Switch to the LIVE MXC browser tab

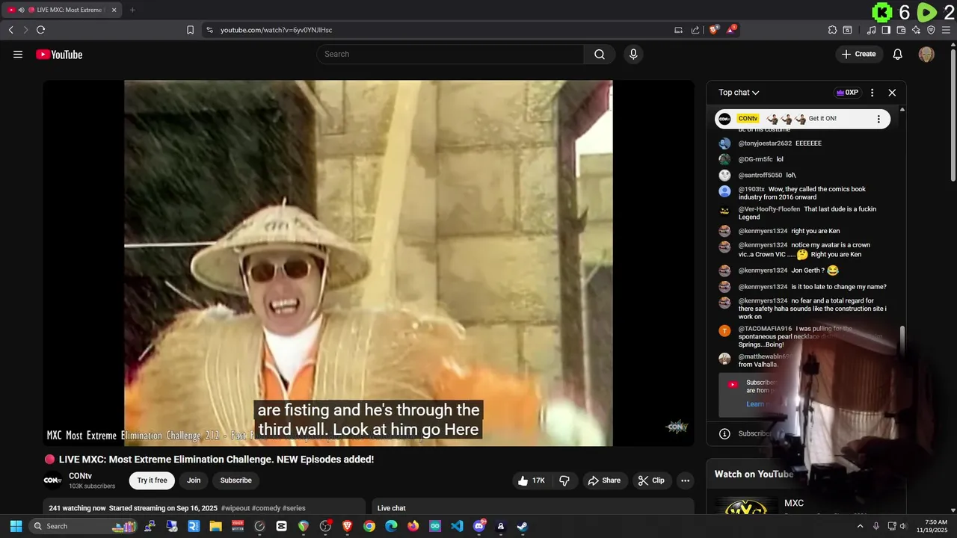tap(62, 10)
